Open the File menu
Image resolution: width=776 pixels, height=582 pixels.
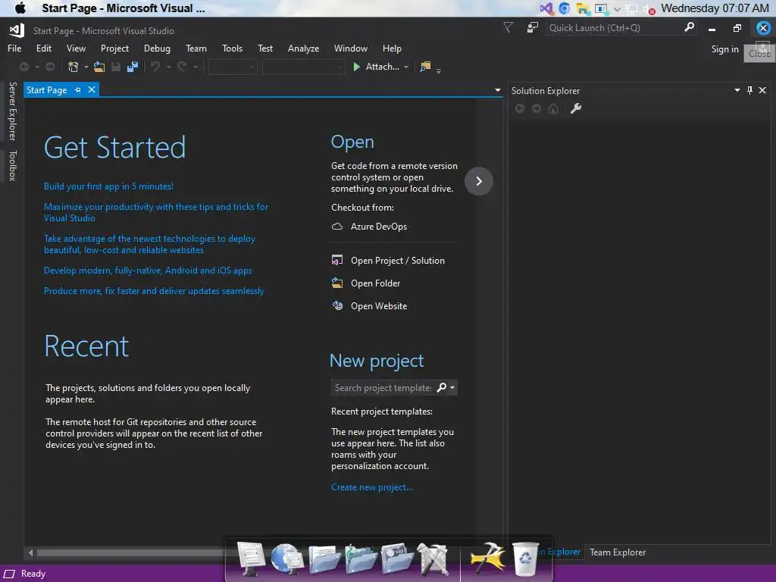coord(14,48)
